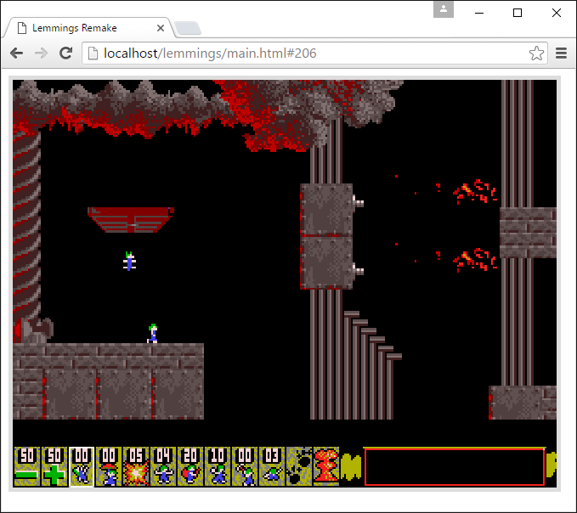Bookmark this page with the star
Screen dimensions: 577x513
tap(536, 54)
